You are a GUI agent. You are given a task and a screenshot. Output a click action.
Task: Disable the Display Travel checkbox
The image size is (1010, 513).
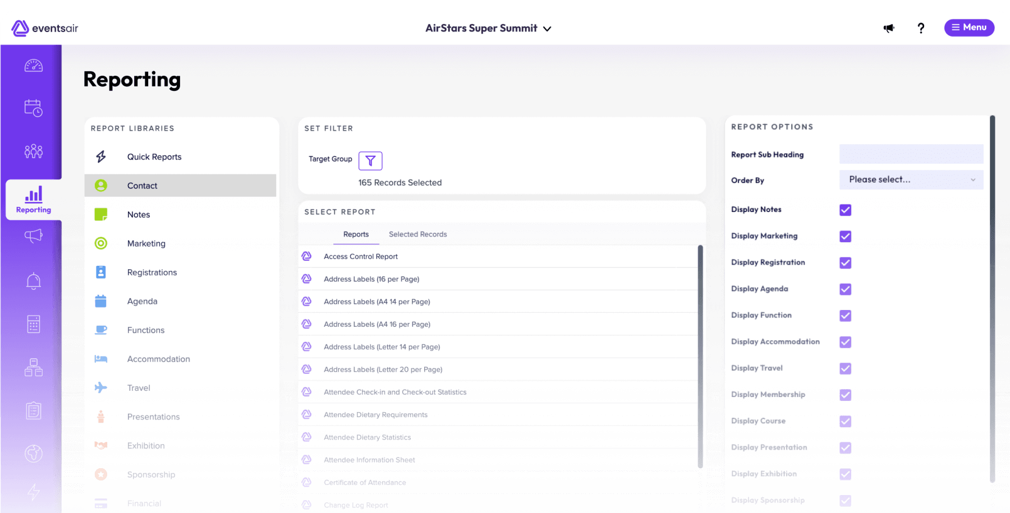click(845, 368)
